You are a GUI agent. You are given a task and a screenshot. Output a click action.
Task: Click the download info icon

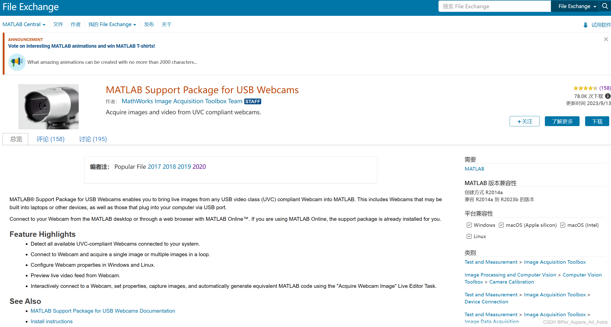tap(608, 96)
